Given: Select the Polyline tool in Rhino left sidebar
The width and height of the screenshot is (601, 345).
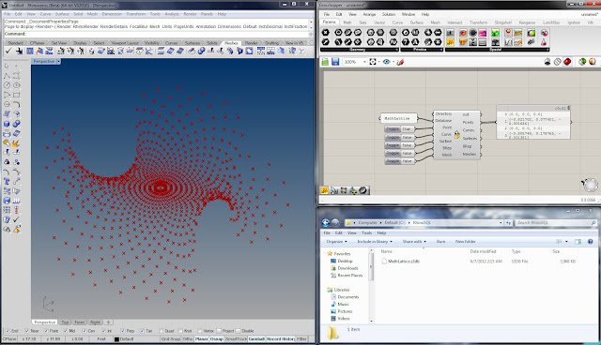Looking at the screenshot, I should pos(8,76).
